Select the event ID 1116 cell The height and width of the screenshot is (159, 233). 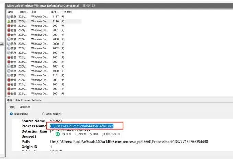click(56, 21)
